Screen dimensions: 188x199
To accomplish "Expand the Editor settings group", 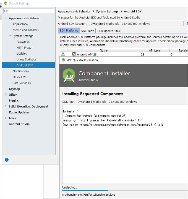I will coord(6,95).
